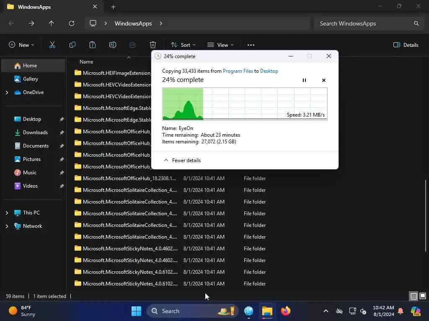Click the PC monitor icon in address bar
Screen dimensions: 429x321
click(93, 23)
